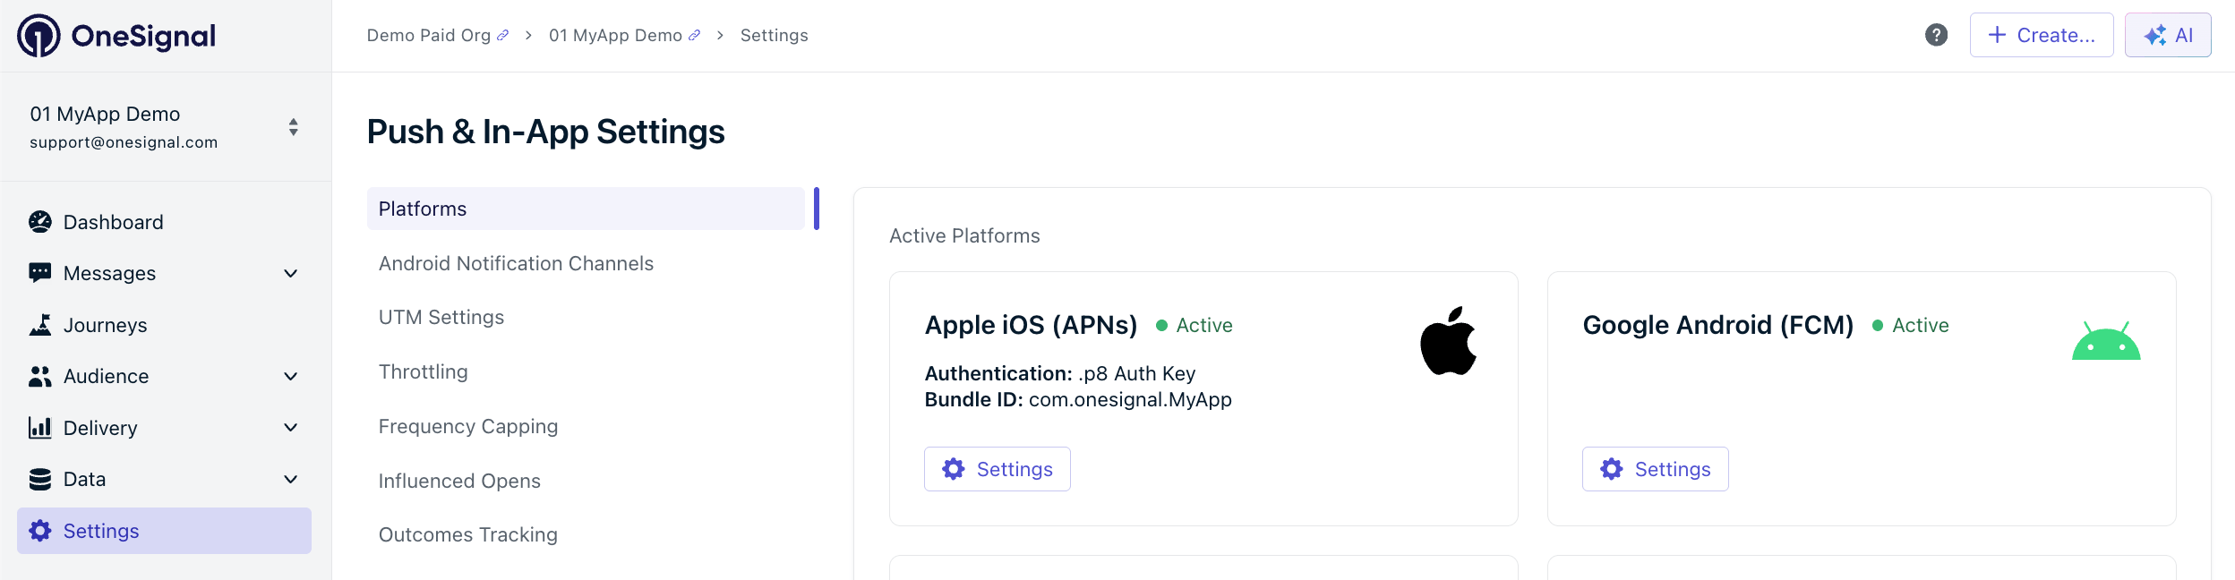Image resolution: width=2235 pixels, height=580 pixels.
Task: Click the Active status of Apple iOS
Action: coord(1195,325)
